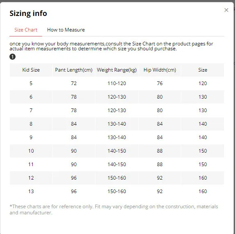Click the Weight Range(kg) column header
235x234 pixels.
[x=117, y=70]
